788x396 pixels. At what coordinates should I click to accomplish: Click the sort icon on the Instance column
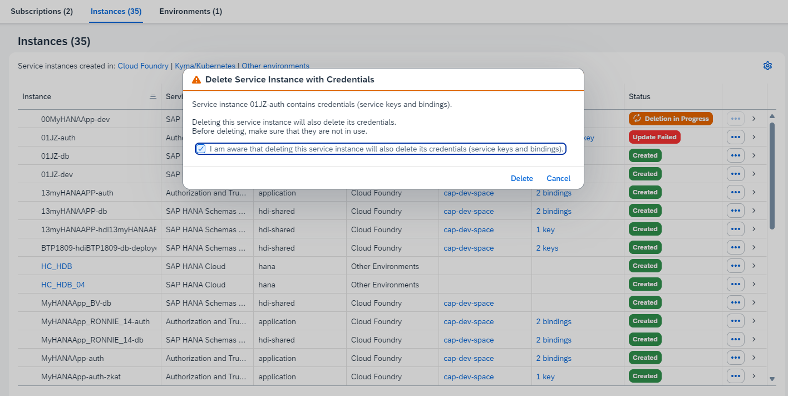click(153, 96)
